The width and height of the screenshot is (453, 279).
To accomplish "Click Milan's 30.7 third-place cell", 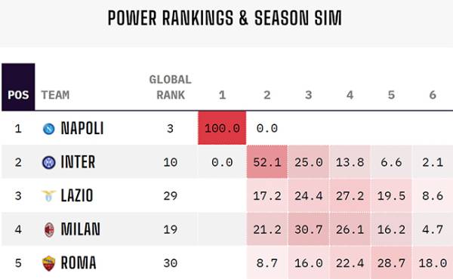I will click(309, 229).
